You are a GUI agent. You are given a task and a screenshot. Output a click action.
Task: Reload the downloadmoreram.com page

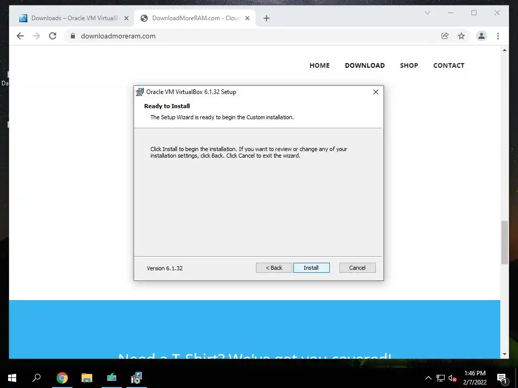(53, 36)
